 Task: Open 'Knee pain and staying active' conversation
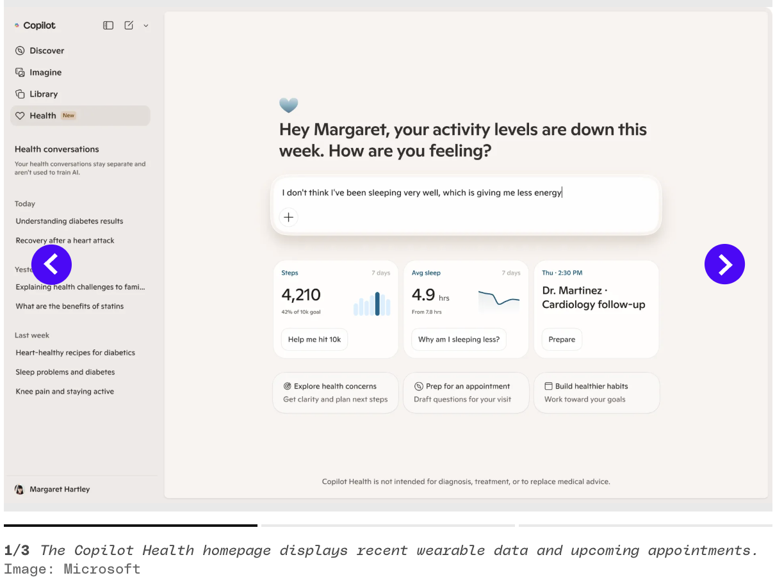pyautogui.click(x=65, y=392)
